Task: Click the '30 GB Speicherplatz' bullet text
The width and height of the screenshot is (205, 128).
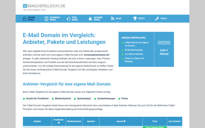Action: 134,50
